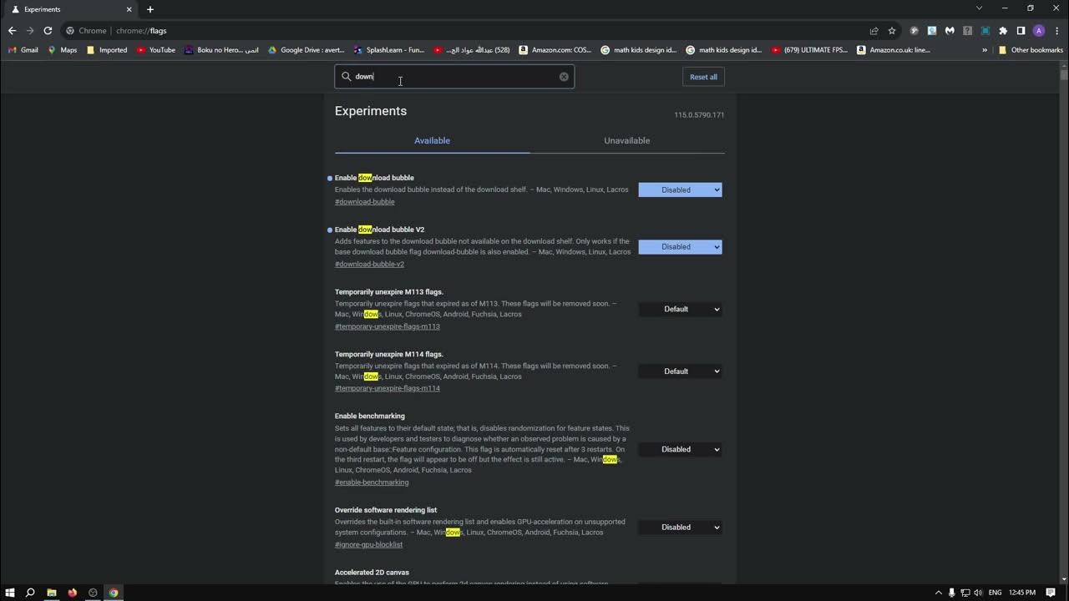1069x601 pixels.
Task: Open the M113 flags dropdown
Action: pyautogui.click(x=680, y=309)
